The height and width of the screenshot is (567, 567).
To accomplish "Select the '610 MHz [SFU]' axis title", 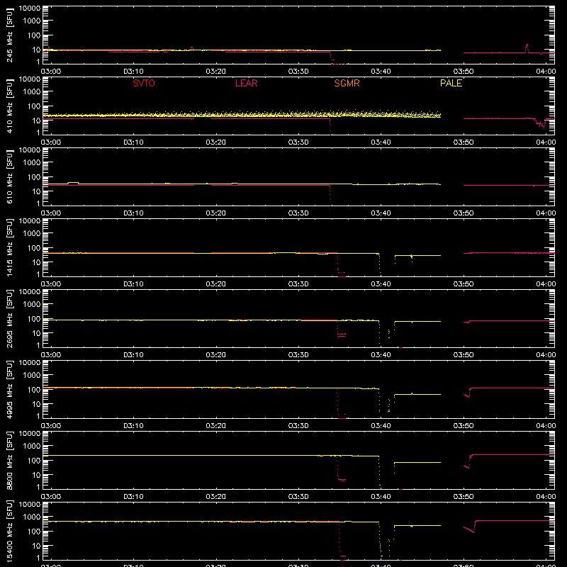I will coord(10,177).
